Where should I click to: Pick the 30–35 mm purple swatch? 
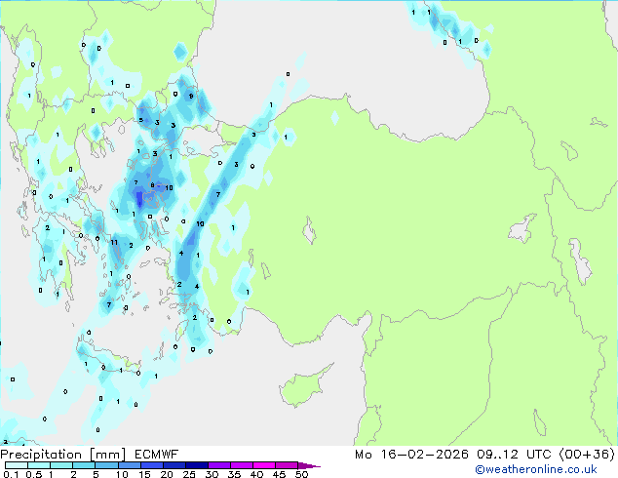tap(218, 465)
